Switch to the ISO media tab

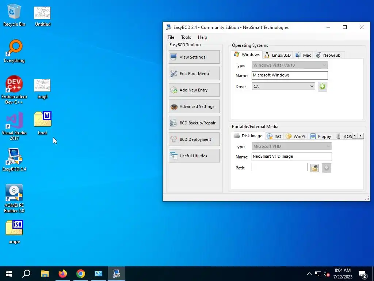pos(274,136)
